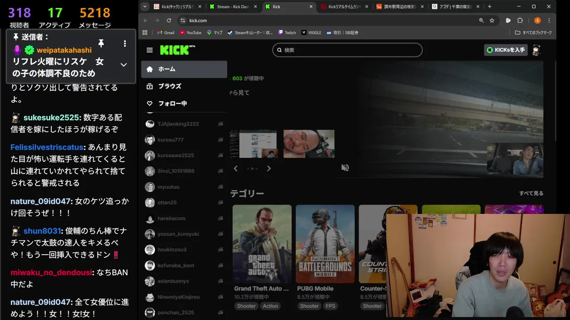Open the user profile avatar menu
Viewport: 570px width, 320px height.
[536, 50]
